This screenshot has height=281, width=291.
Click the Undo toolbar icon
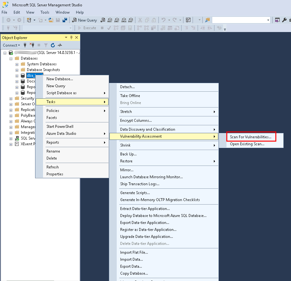(x=164, y=20)
